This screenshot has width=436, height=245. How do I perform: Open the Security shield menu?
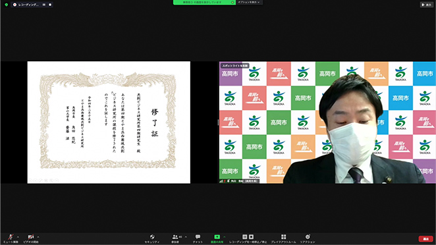(x=152, y=238)
